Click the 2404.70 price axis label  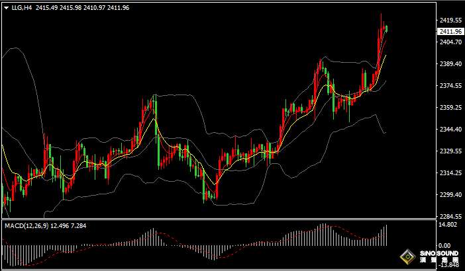450,42
